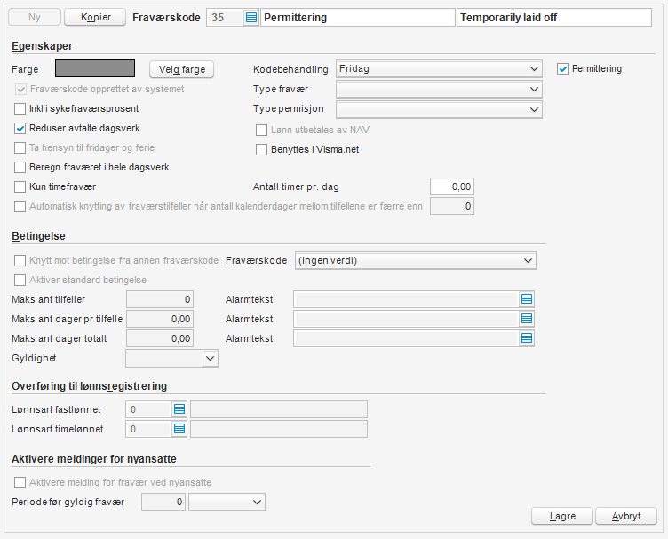
Task: Open lookup for Maks ant dager pr tilfelle alarmtekst
Action: tap(527, 319)
